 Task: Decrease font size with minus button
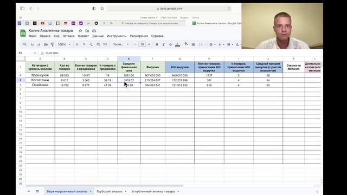[135, 44]
